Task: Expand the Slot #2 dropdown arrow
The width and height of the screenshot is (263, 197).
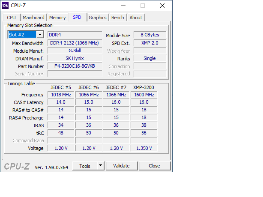Action: [x=40, y=35]
